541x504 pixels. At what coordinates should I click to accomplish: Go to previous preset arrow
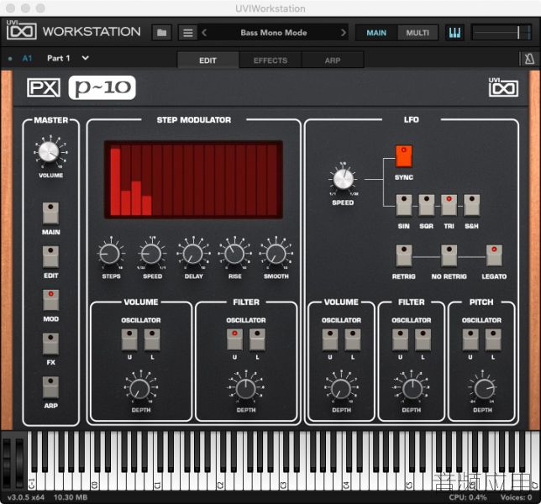click(204, 33)
